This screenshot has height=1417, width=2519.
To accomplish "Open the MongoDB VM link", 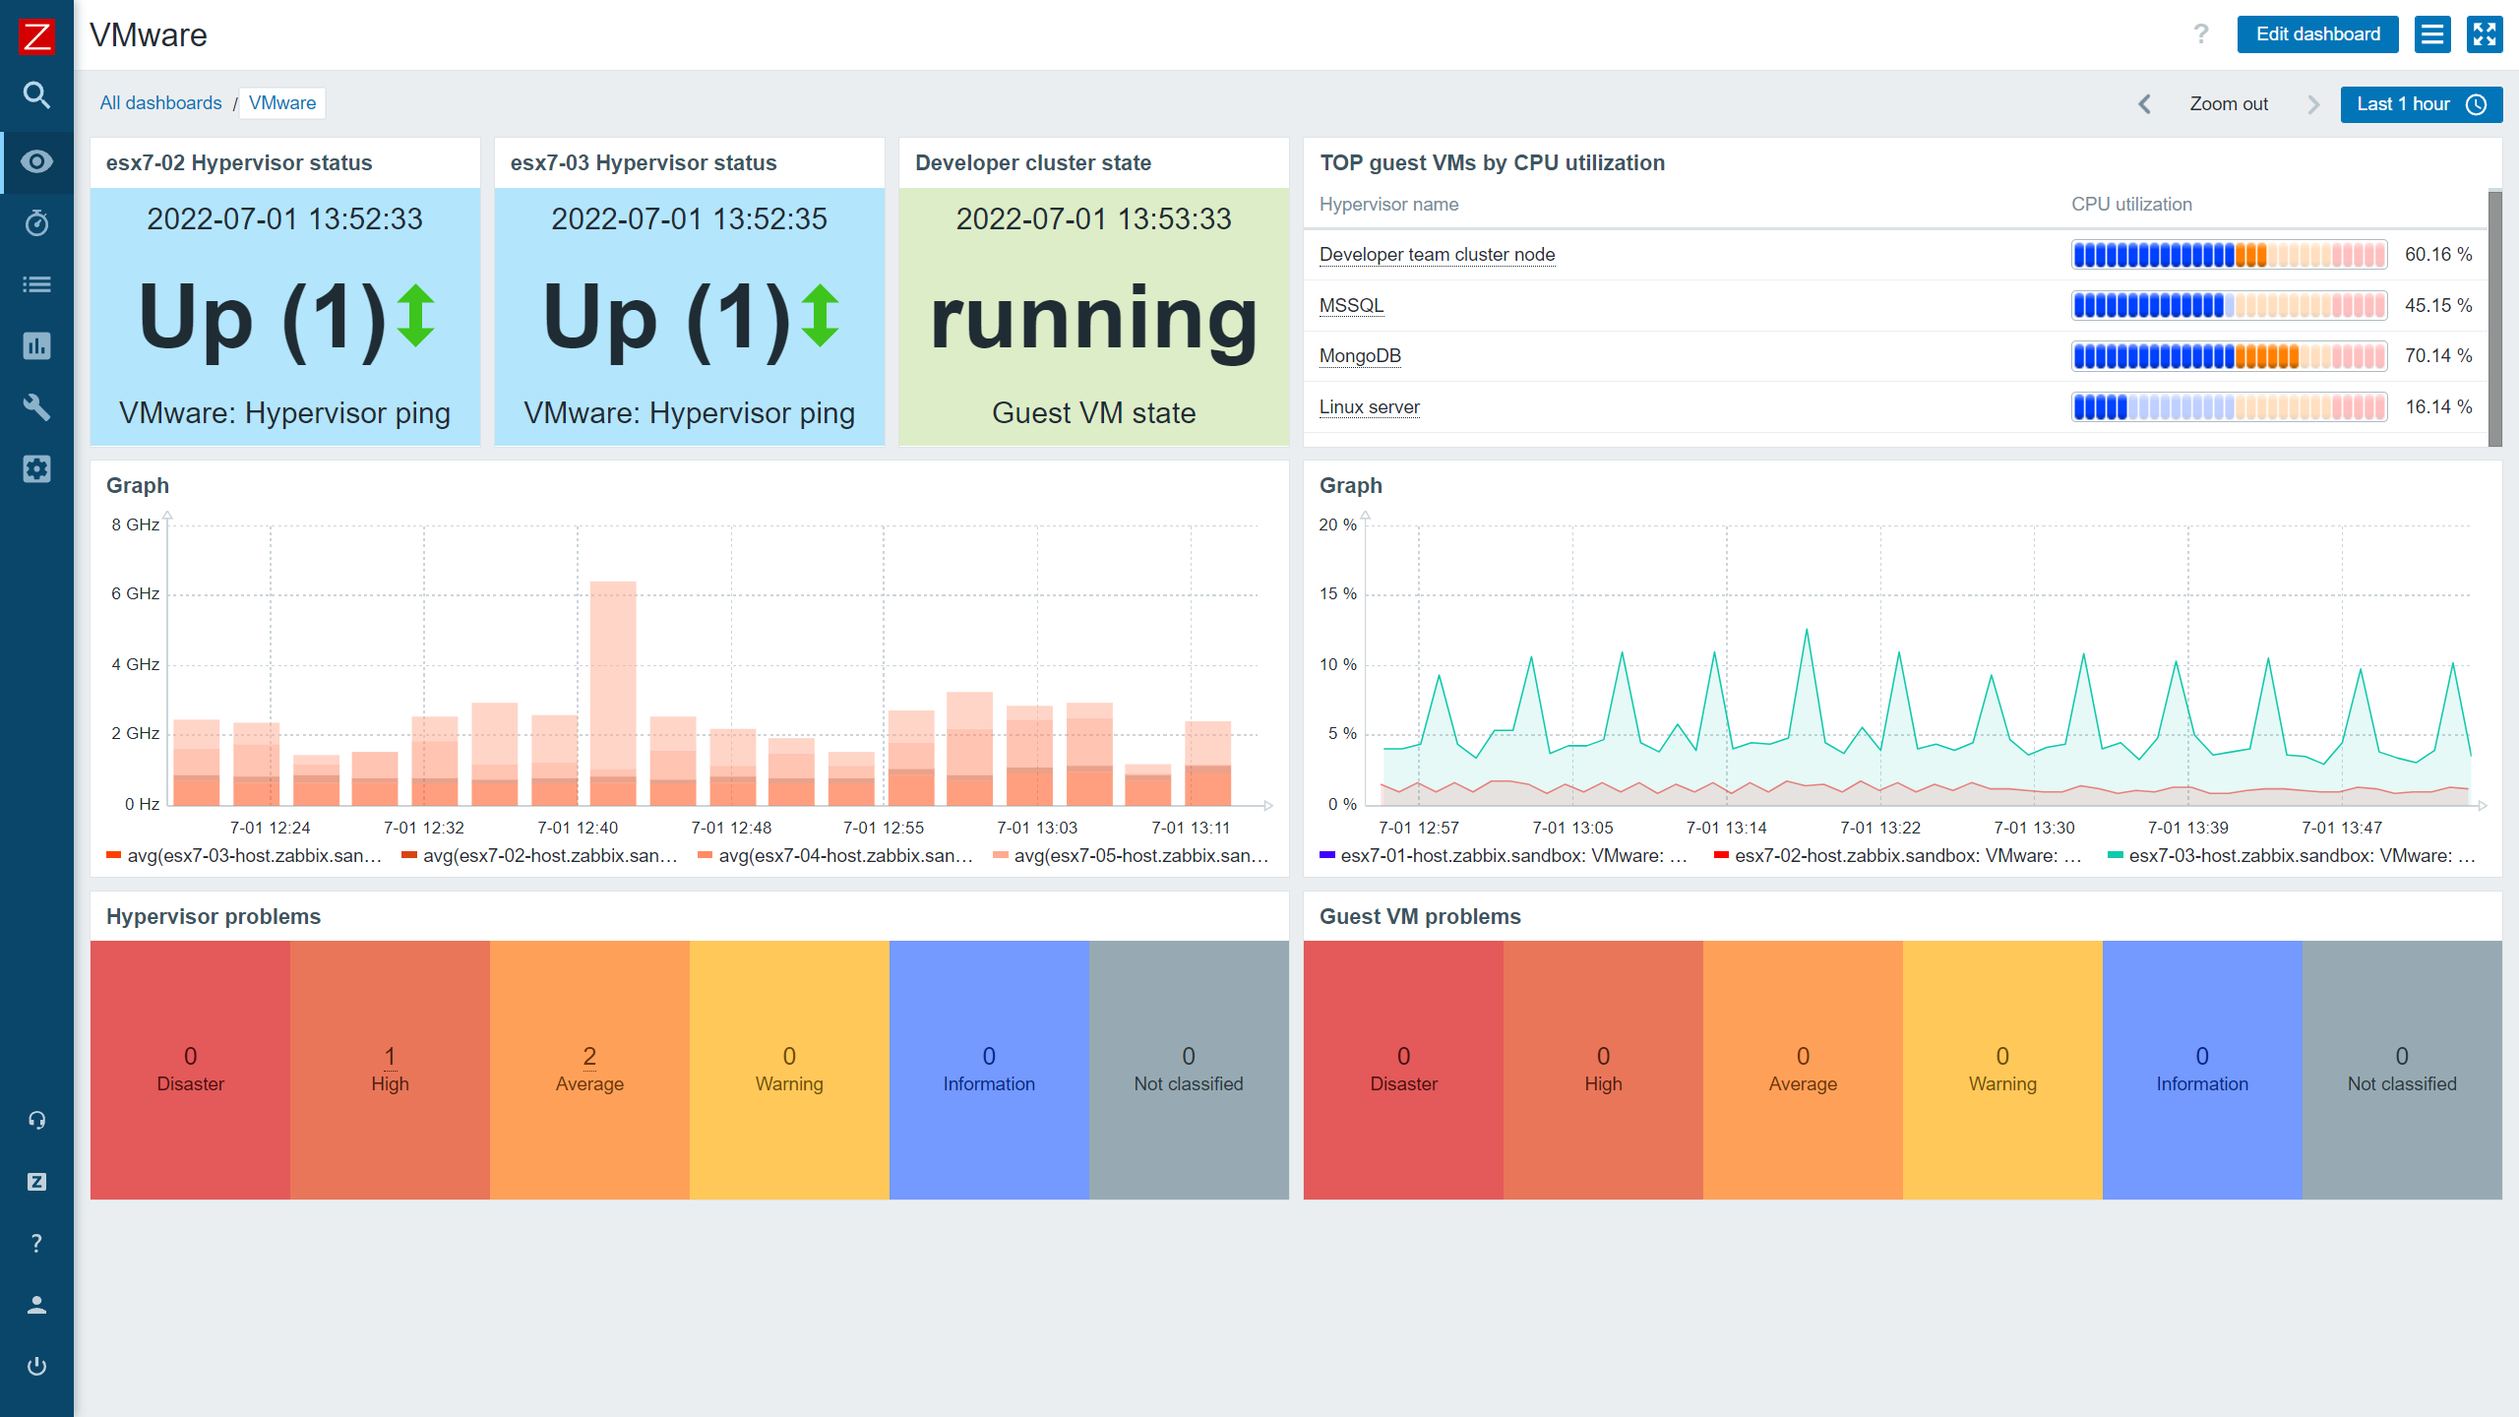I will tap(1360, 356).
